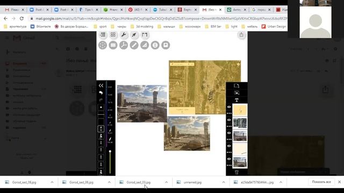Screen dimensions: 344x193
Task: Toggle visibility of the blank cream layer
Action: coord(229,146)
